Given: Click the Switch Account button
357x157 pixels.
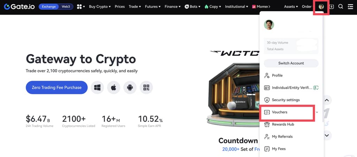Looking at the screenshot, I should tap(291, 63).
